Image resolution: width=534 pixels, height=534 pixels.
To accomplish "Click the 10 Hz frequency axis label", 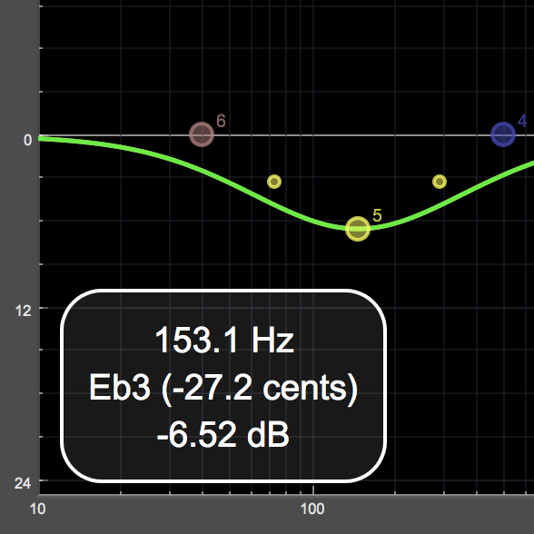I will [x=37, y=509].
